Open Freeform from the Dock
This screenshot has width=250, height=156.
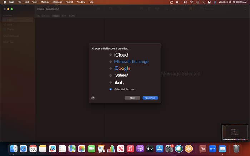52,149
